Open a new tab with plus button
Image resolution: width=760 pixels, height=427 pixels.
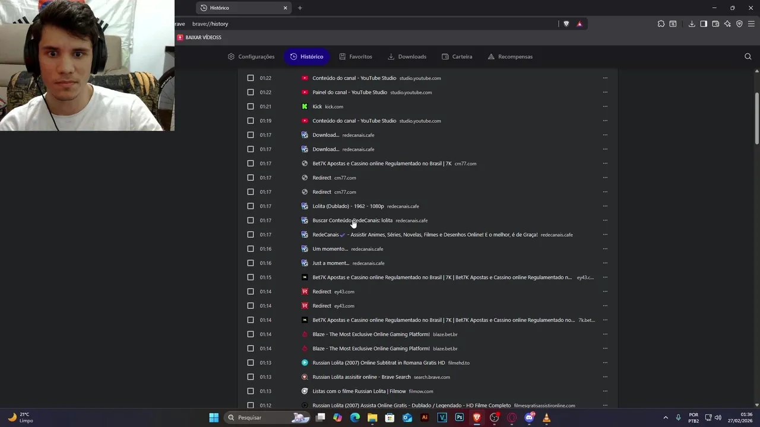pos(300,8)
